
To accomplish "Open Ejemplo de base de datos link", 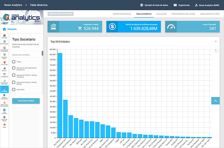I will (156, 5).
